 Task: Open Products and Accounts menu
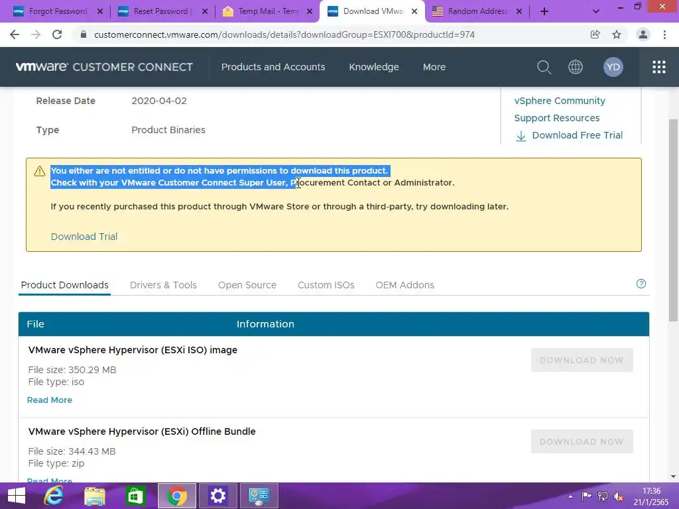[273, 67]
